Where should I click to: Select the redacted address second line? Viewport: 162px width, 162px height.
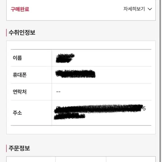(70, 117)
